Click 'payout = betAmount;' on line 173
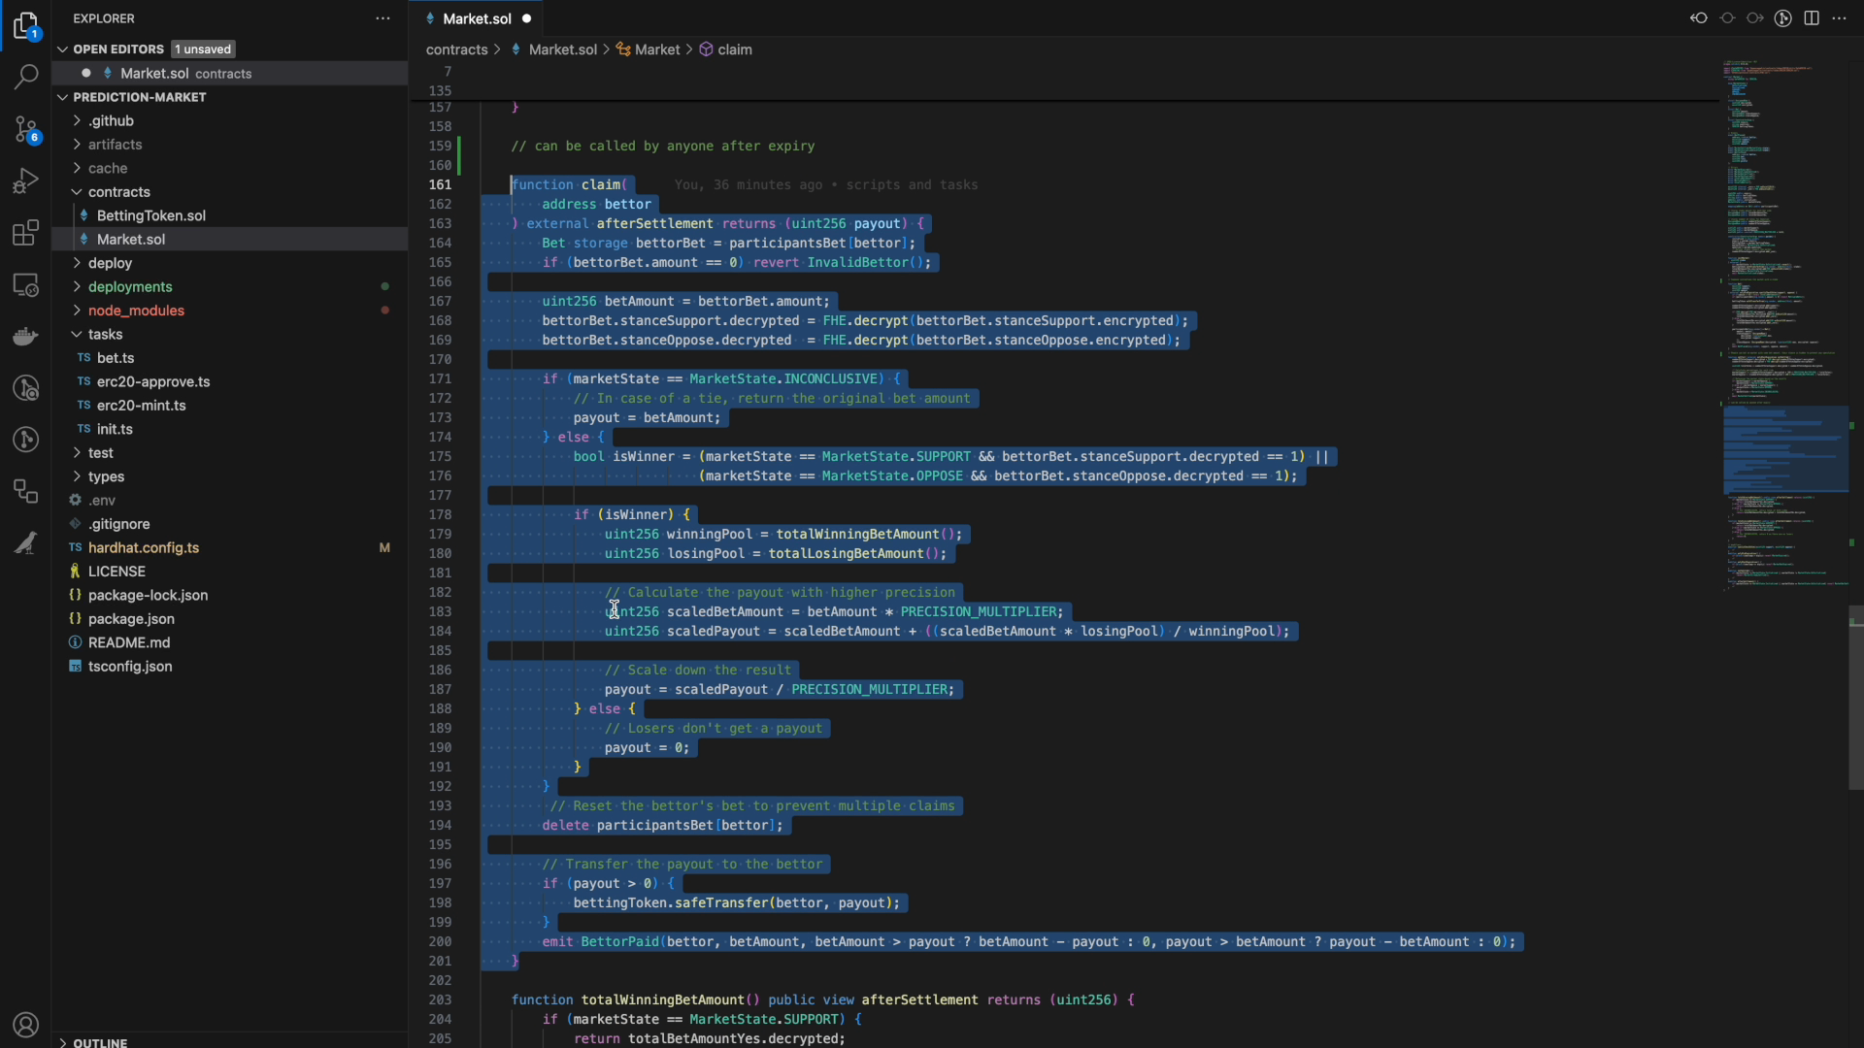 click(x=647, y=417)
